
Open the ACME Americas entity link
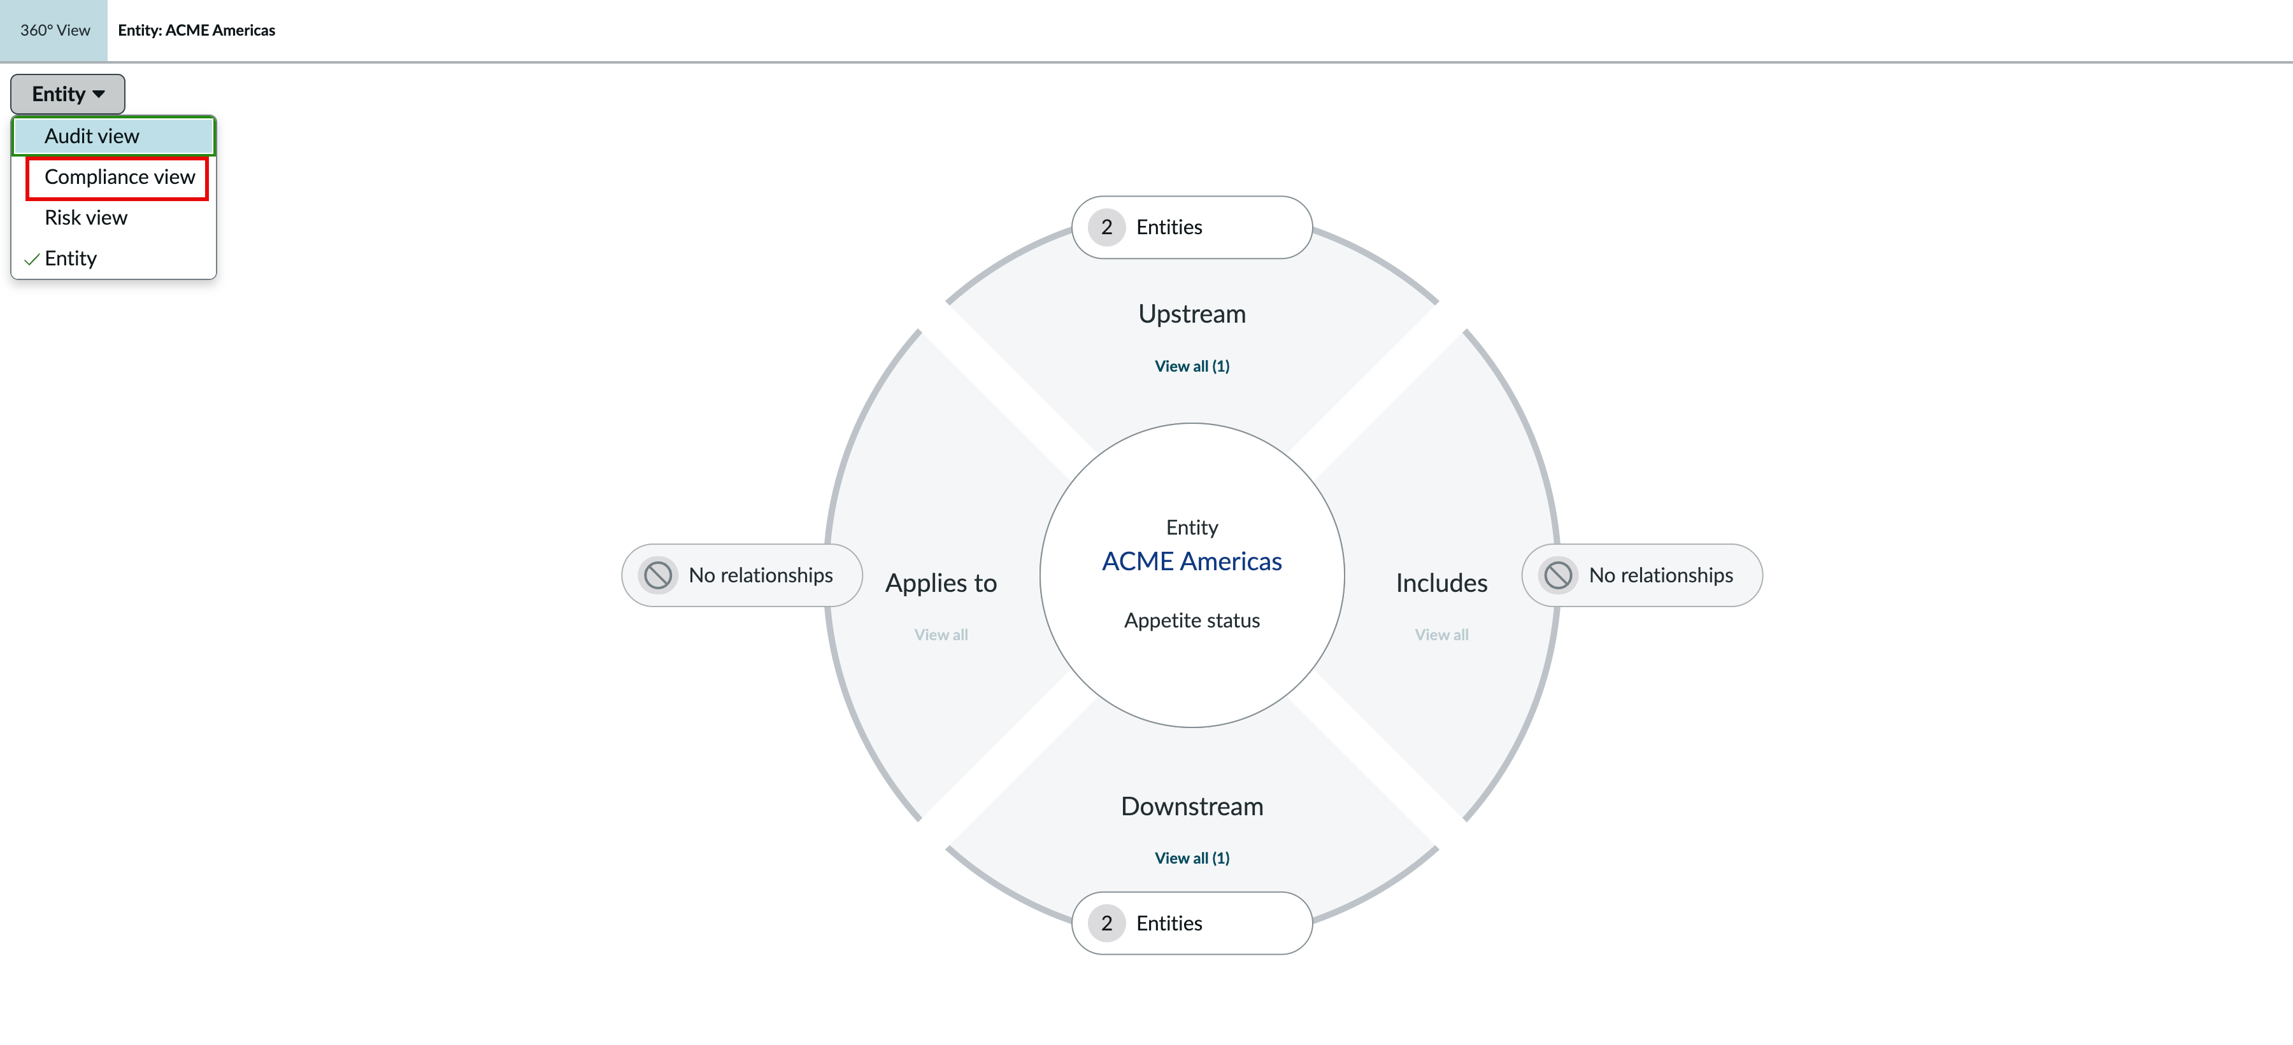click(1192, 562)
